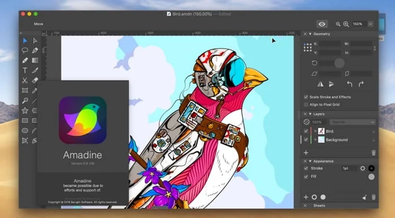Viewport: 395px width, 218px height.
Task: Open the layer blend mode dropdown
Action: (x=353, y=122)
